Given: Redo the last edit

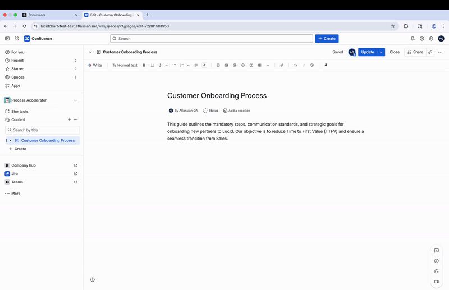Looking at the screenshot, I should 304,65.
